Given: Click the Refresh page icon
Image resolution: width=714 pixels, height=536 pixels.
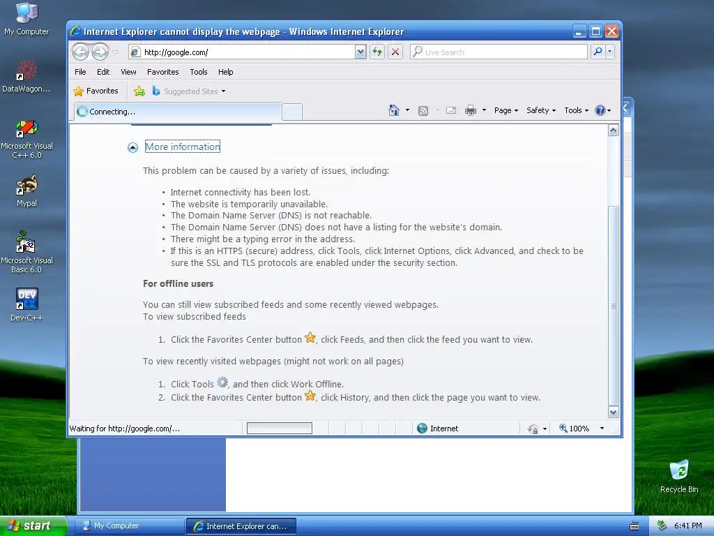Looking at the screenshot, I should [x=377, y=52].
